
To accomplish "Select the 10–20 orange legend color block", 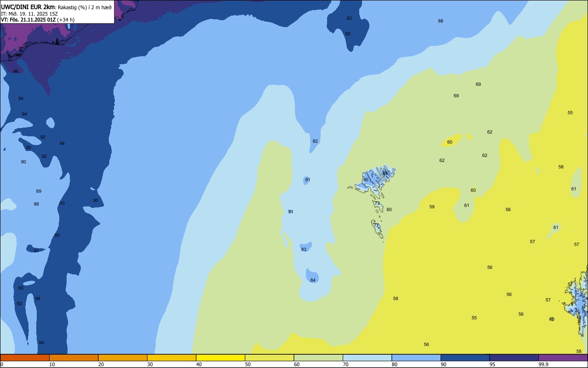I will point(73,357).
